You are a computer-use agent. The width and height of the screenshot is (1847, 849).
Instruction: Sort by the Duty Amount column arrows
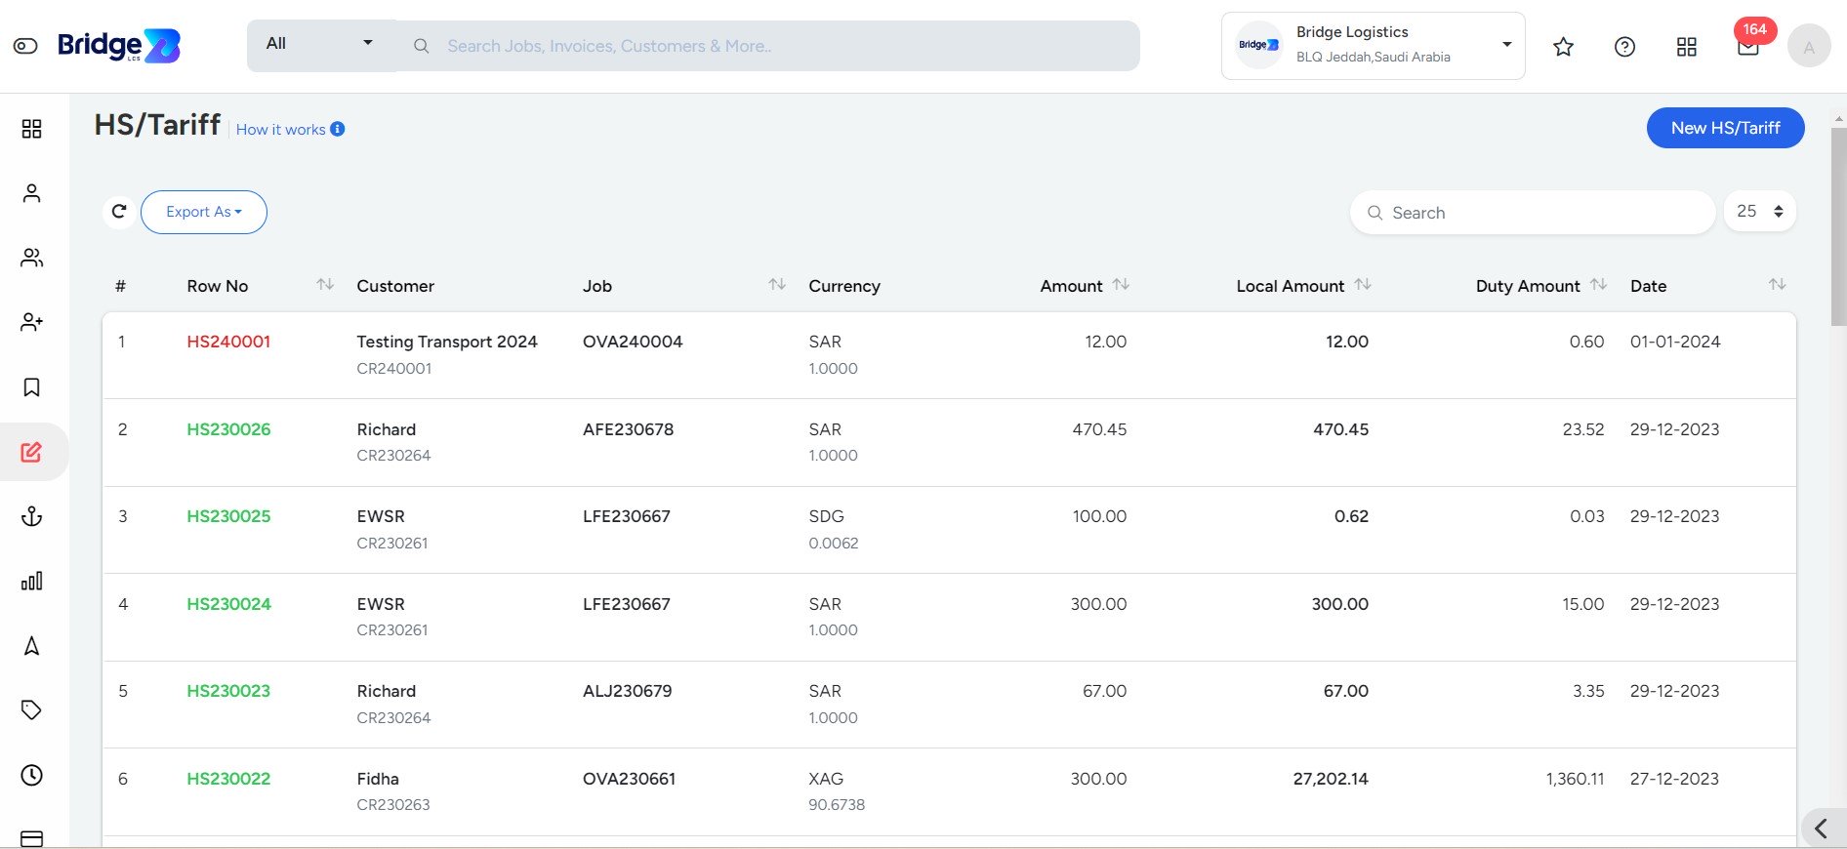(x=1598, y=285)
